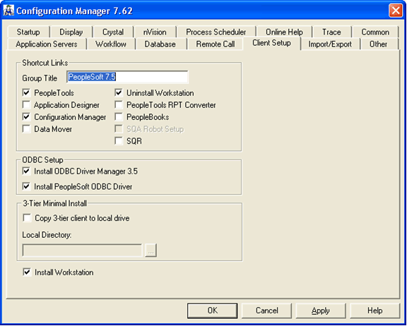Enable Copy 3-tier client to local drive
This screenshot has width=407, height=326.
click(27, 218)
